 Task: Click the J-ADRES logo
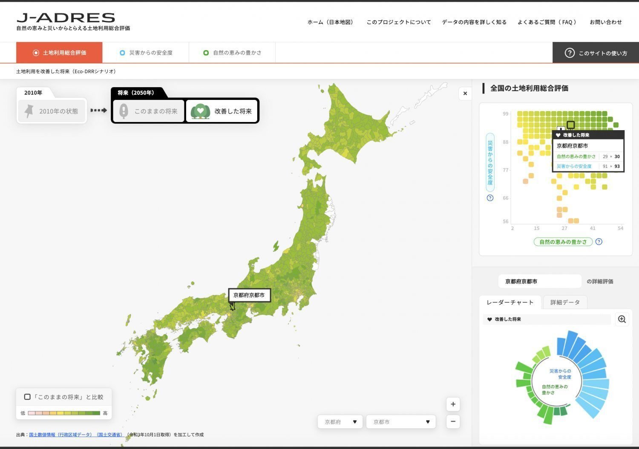[x=66, y=18]
